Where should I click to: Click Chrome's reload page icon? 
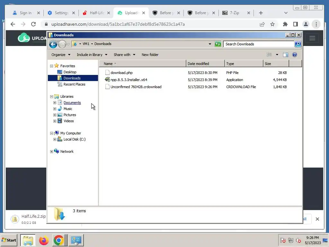click(x=33, y=24)
